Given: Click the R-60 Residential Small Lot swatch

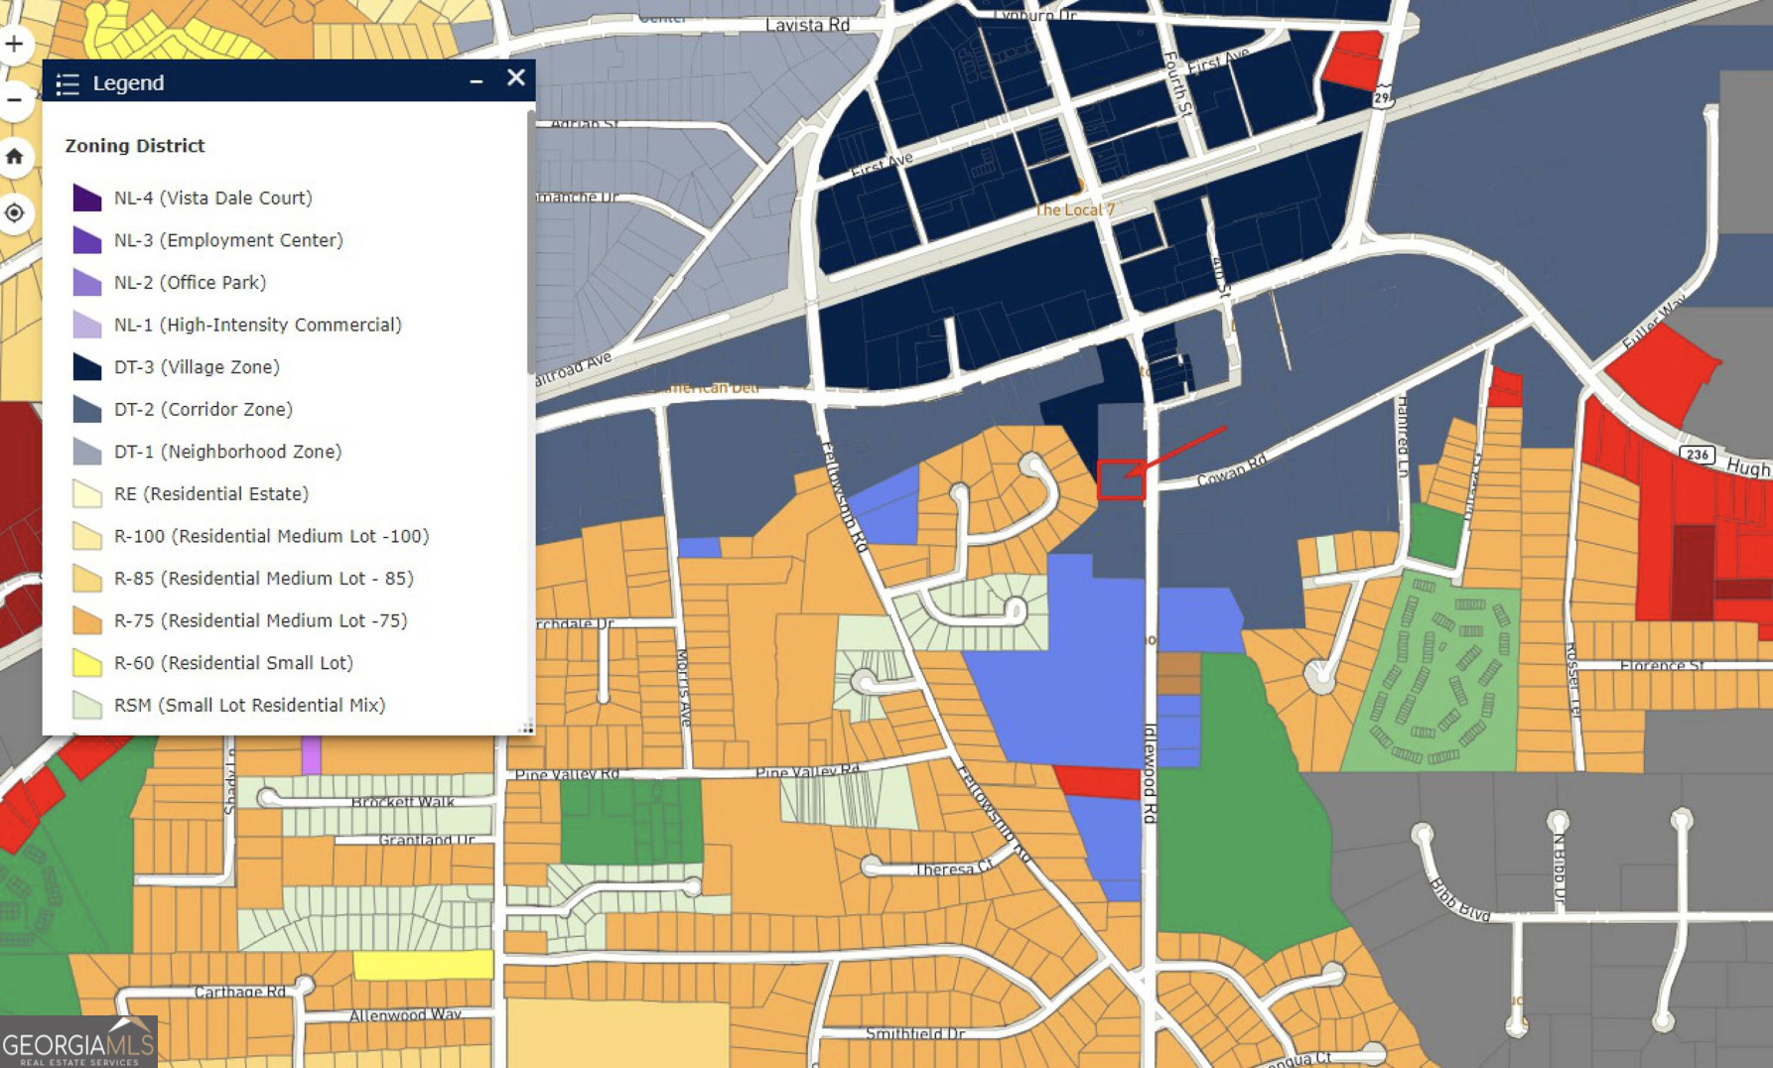Looking at the screenshot, I should point(87,663).
